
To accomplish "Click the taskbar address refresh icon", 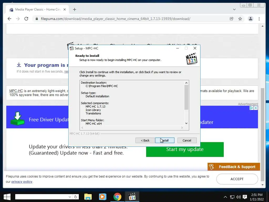I will pyautogui.click(x=76, y=197).
